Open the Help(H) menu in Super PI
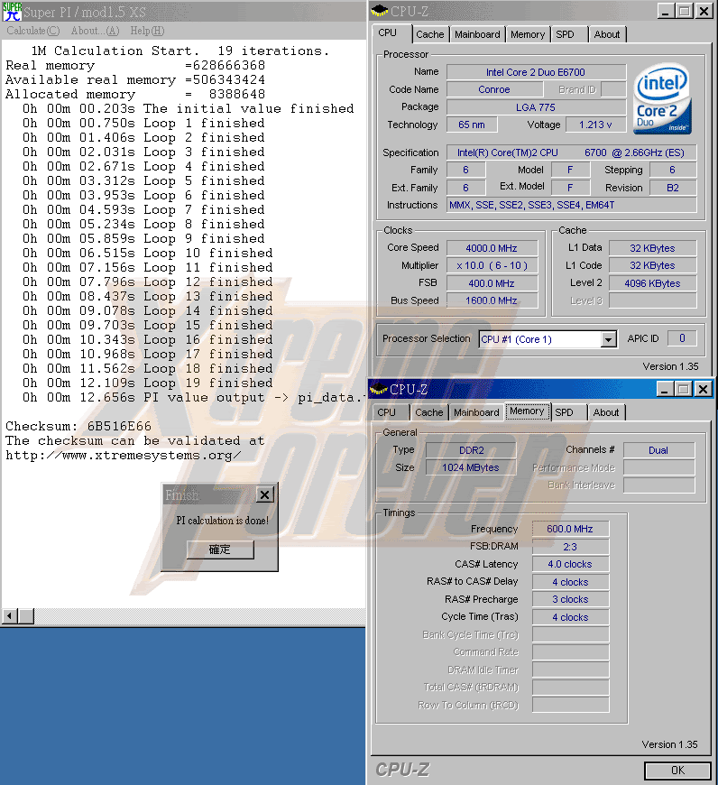 click(147, 31)
